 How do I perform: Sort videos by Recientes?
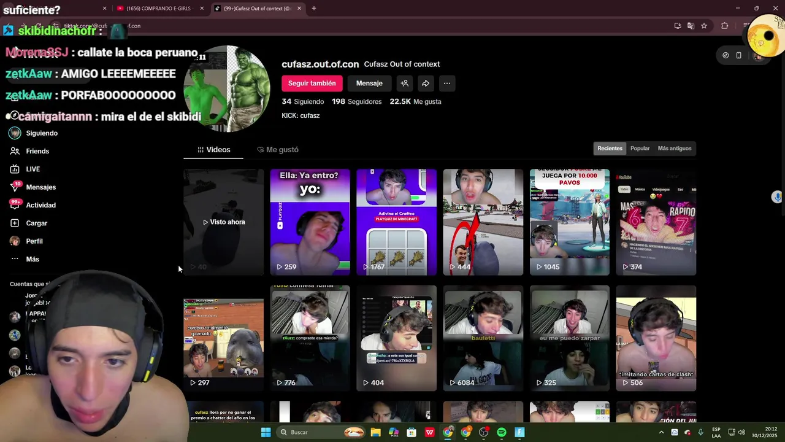pos(610,149)
